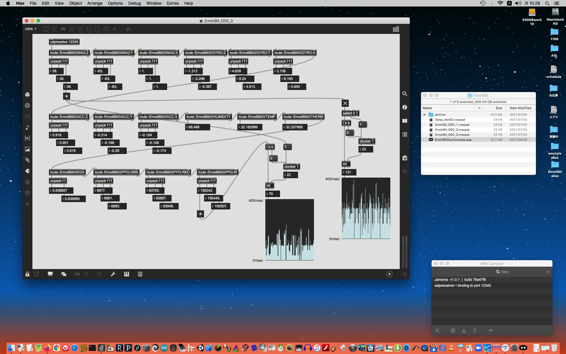The image size is (566, 354).
Task: Open the search magnifier in the right sidebar
Action: tap(405, 94)
